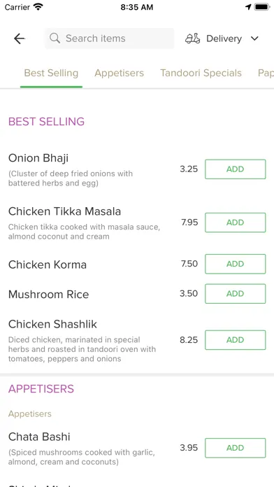Select the Best Selling tab
274x487 pixels.
pos(51,73)
